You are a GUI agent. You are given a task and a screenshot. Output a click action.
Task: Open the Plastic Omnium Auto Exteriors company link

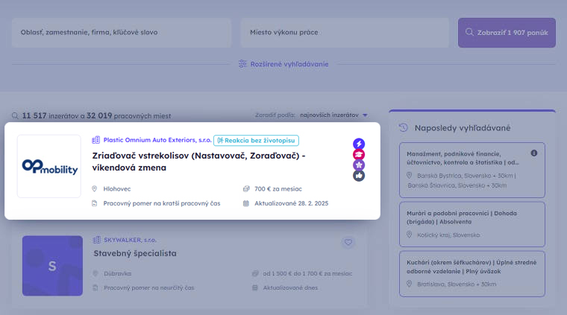pyautogui.click(x=156, y=140)
